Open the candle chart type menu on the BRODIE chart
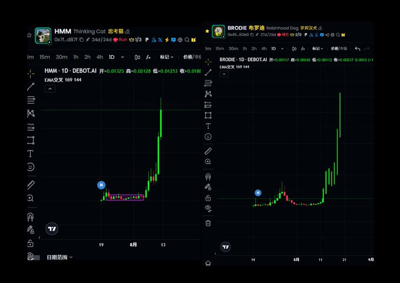Image resolution: width=400 pixels, height=283 pixels. 294,48
